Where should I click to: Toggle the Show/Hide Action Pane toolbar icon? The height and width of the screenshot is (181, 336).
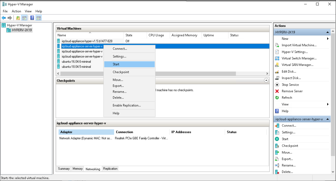click(x=38, y=18)
